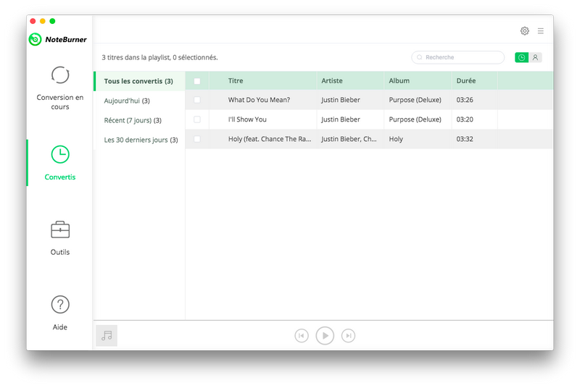Image resolution: width=580 pixels, height=388 pixels.
Task: Open the settings gear icon
Action: tap(524, 31)
